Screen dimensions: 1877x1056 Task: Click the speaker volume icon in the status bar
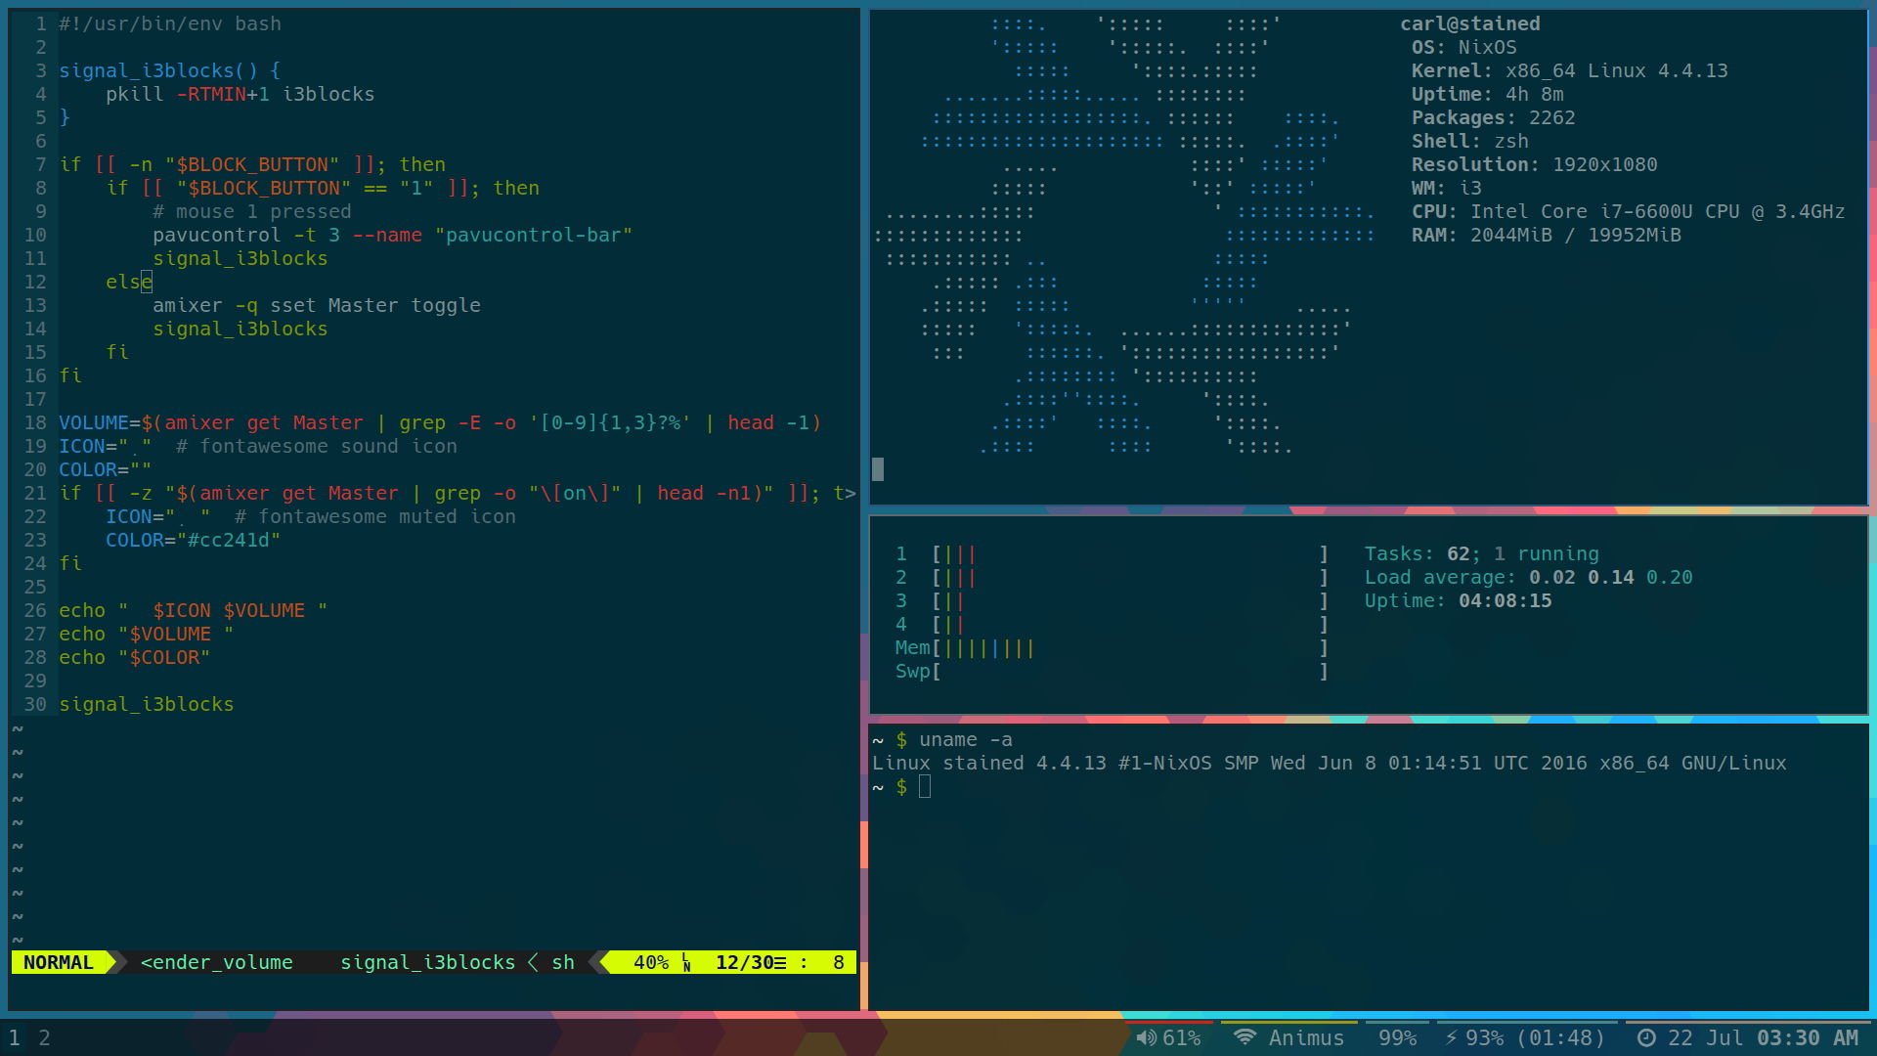click(x=1146, y=1037)
